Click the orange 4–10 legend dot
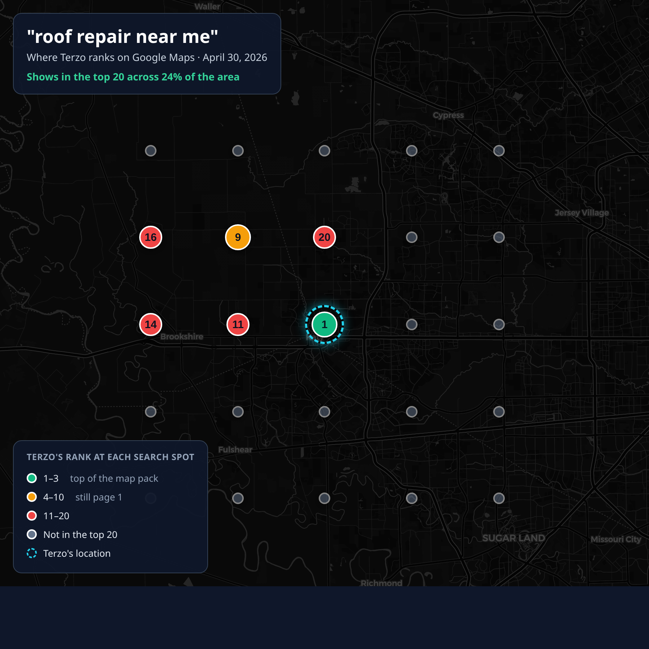The image size is (649, 649). pos(32,497)
